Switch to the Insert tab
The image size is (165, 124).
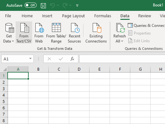click(x=47, y=16)
